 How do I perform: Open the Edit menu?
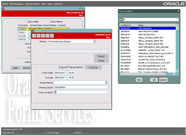pyautogui.click(x=44, y=4)
